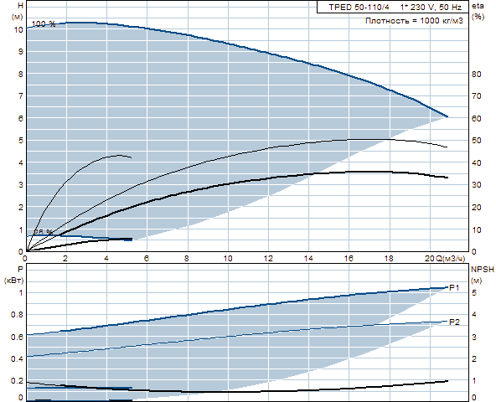Click the 60 value on the eta axis
This screenshot has width=496, height=402.
point(477,118)
